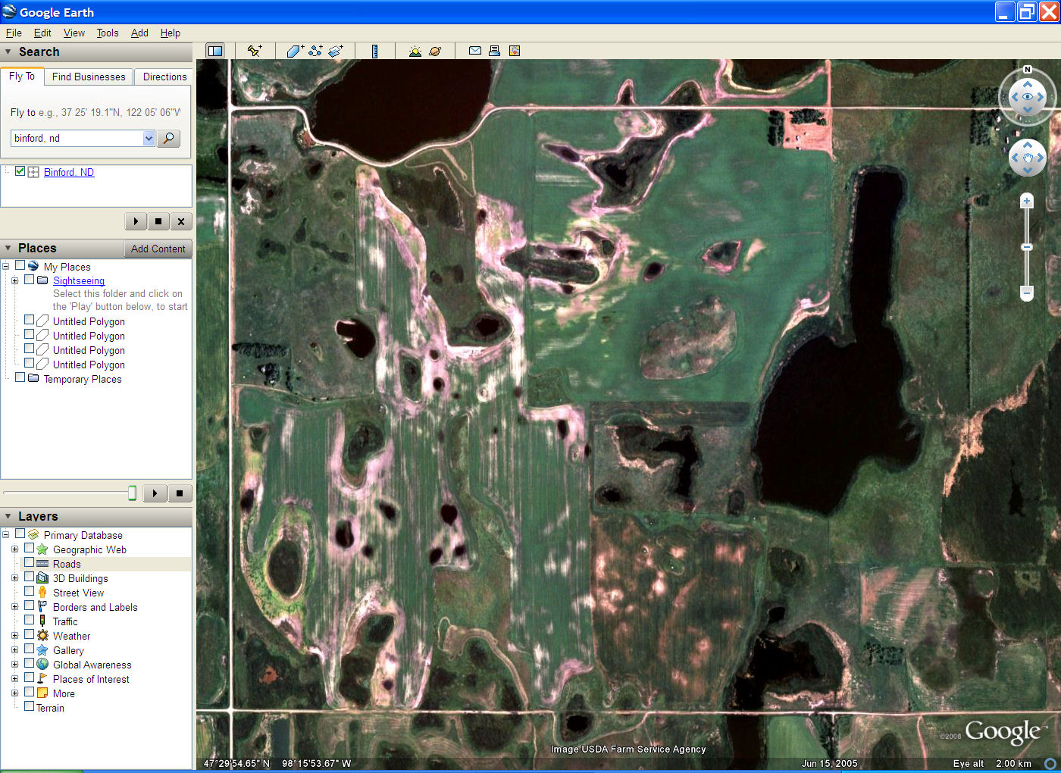Uncheck the Binford, ND result checkbox
The height and width of the screenshot is (773, 1061).
tap(20, 171)
